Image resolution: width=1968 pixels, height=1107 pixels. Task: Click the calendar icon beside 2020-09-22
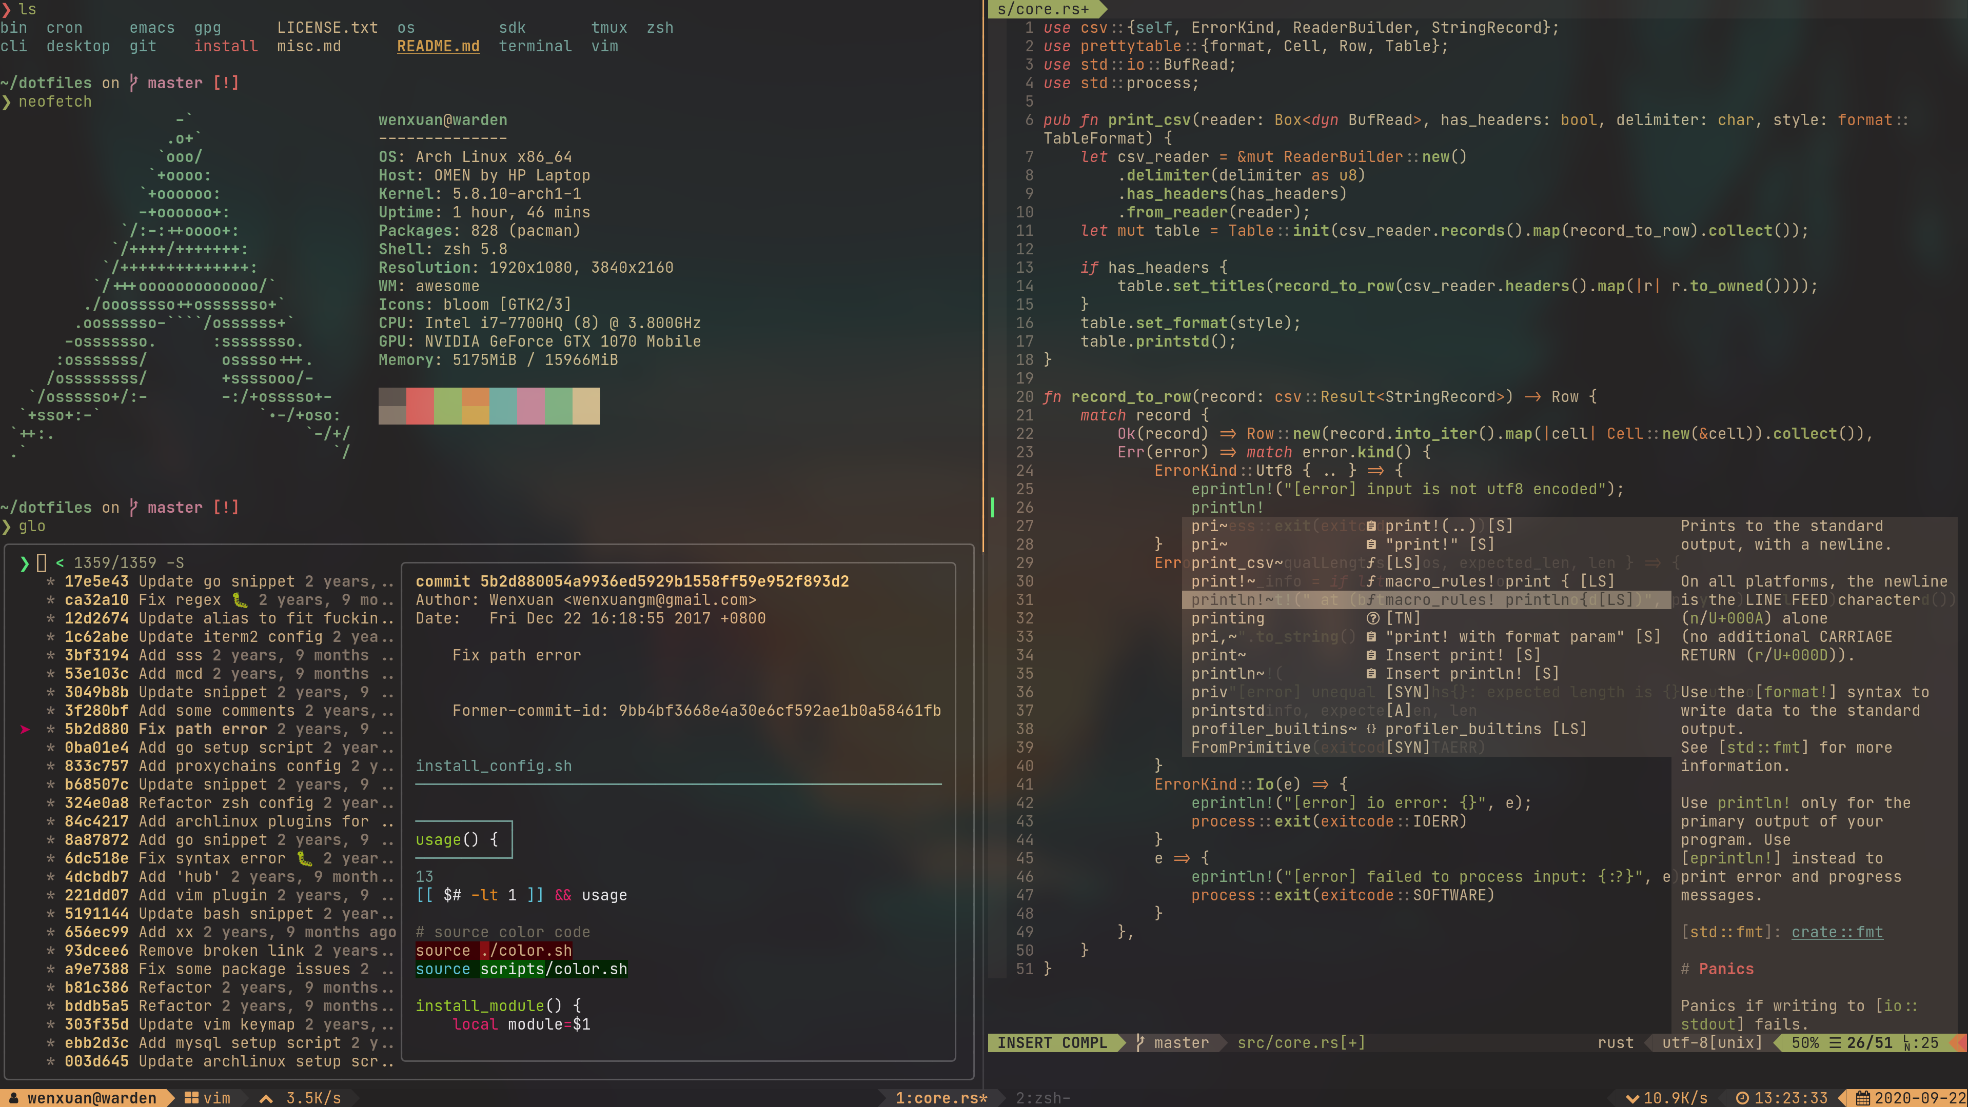(1862, 1098)
